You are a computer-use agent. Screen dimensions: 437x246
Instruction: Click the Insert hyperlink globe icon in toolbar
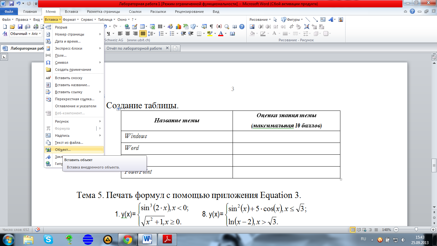(x=127, y=27)
